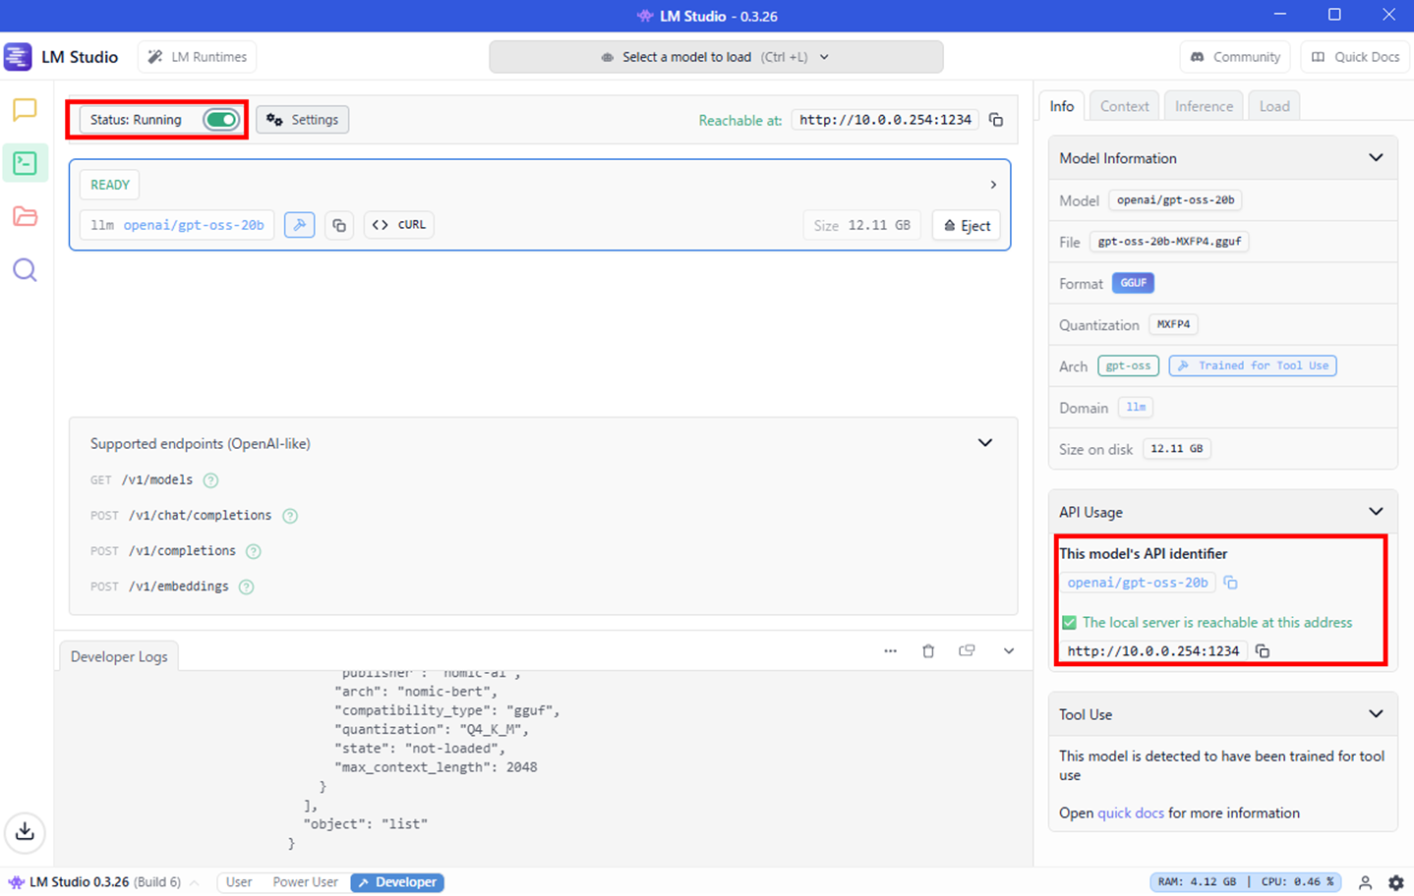Copy the model's API identifier
This screenshot has width=1414, height=896.
(1230, 583)
